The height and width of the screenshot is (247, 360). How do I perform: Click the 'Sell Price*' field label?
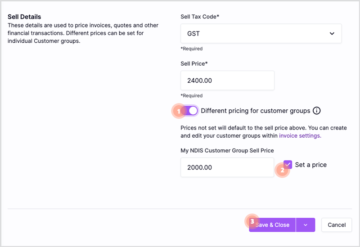194,63
